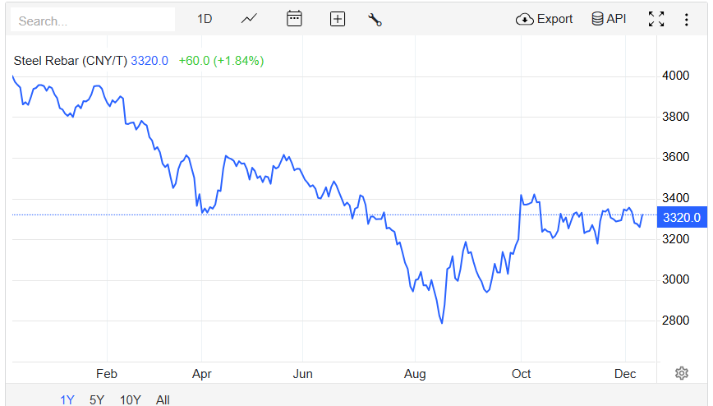Switch to the 1Y time range
The image size is (713, 406).
click(x=67, y=399)
